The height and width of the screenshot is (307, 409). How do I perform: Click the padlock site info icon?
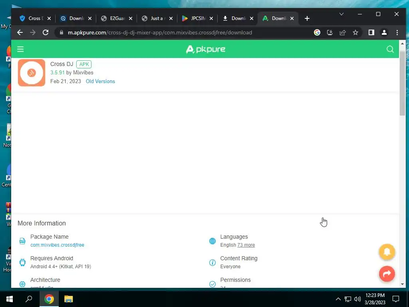(x=62, y=32)
